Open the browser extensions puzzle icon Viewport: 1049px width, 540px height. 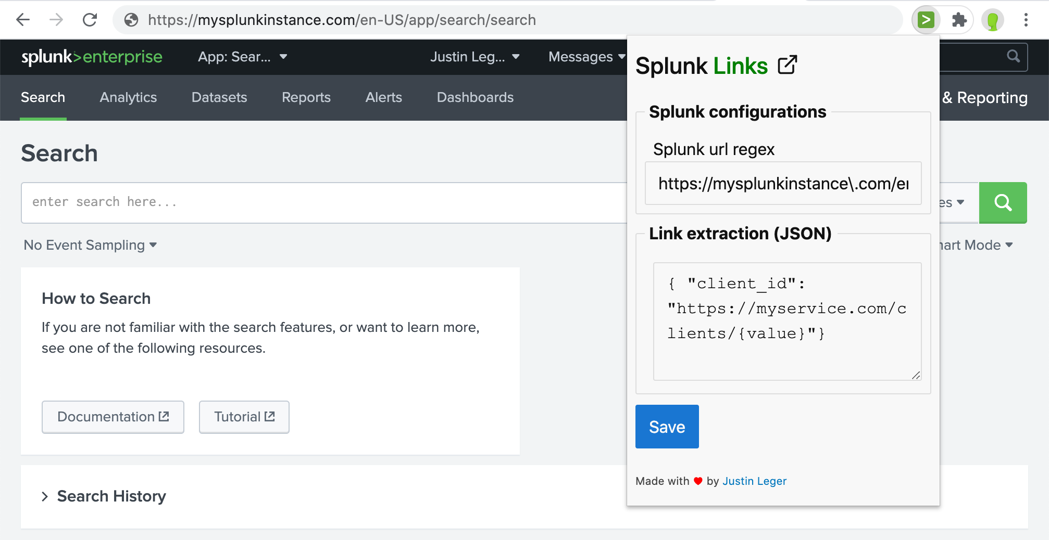959,19
